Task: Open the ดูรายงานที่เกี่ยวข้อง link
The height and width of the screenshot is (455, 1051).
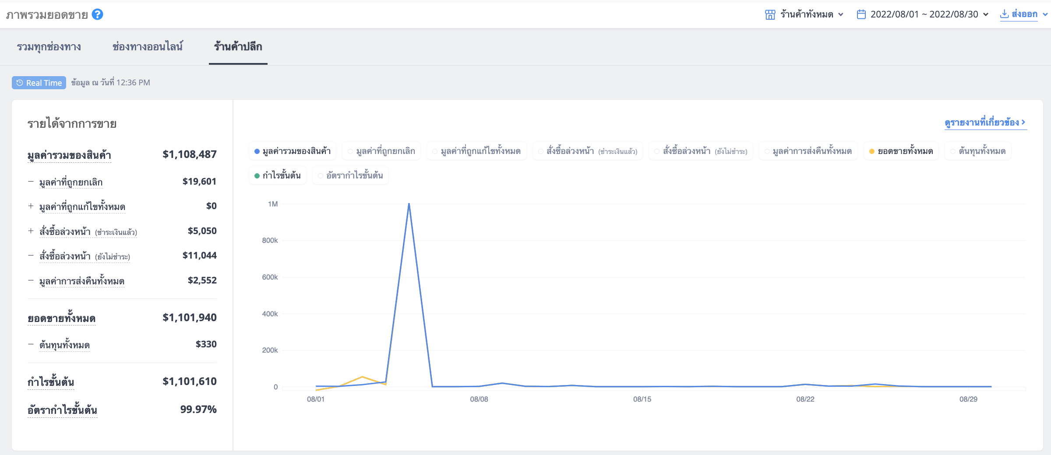Action: click(x=985, y=122)
